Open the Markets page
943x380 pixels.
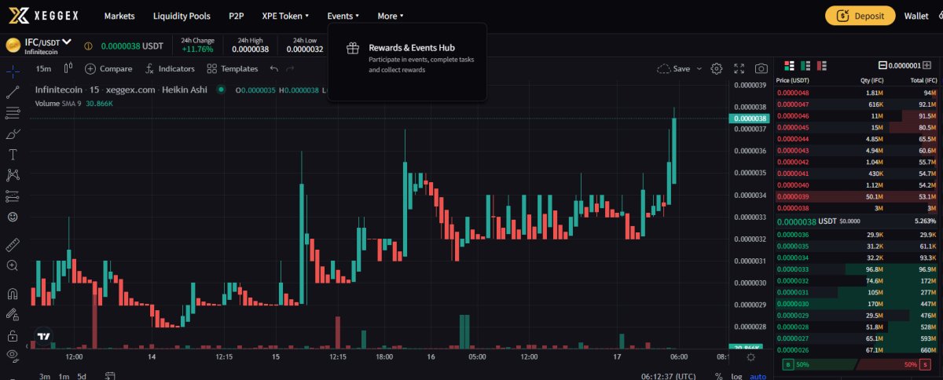tap(119, 16)
